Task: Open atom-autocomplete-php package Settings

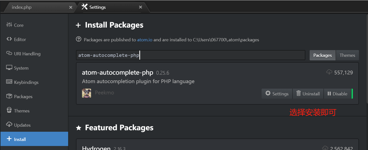Action: pyautogui.click(x=277, y=94)
